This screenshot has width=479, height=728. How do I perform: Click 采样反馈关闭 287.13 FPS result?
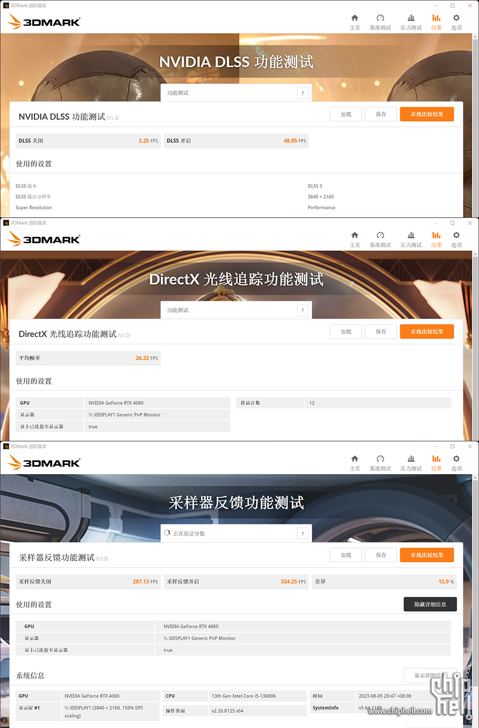pyautogui.click(x=88, y=582)
